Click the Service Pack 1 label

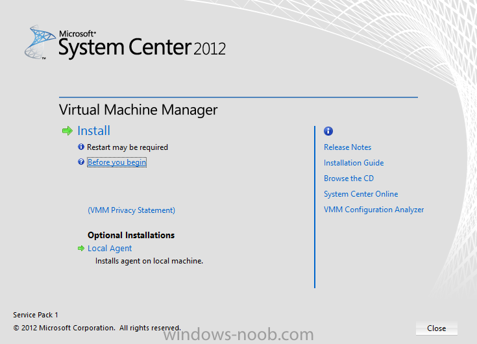36,315
